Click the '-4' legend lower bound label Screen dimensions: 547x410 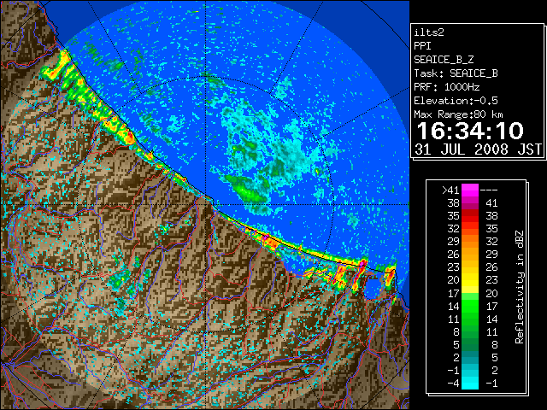[x=453, y=384]
